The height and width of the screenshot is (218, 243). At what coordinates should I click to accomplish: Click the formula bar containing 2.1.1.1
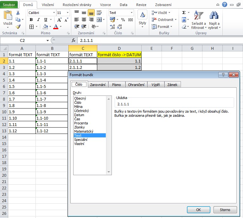click(160, 41)
